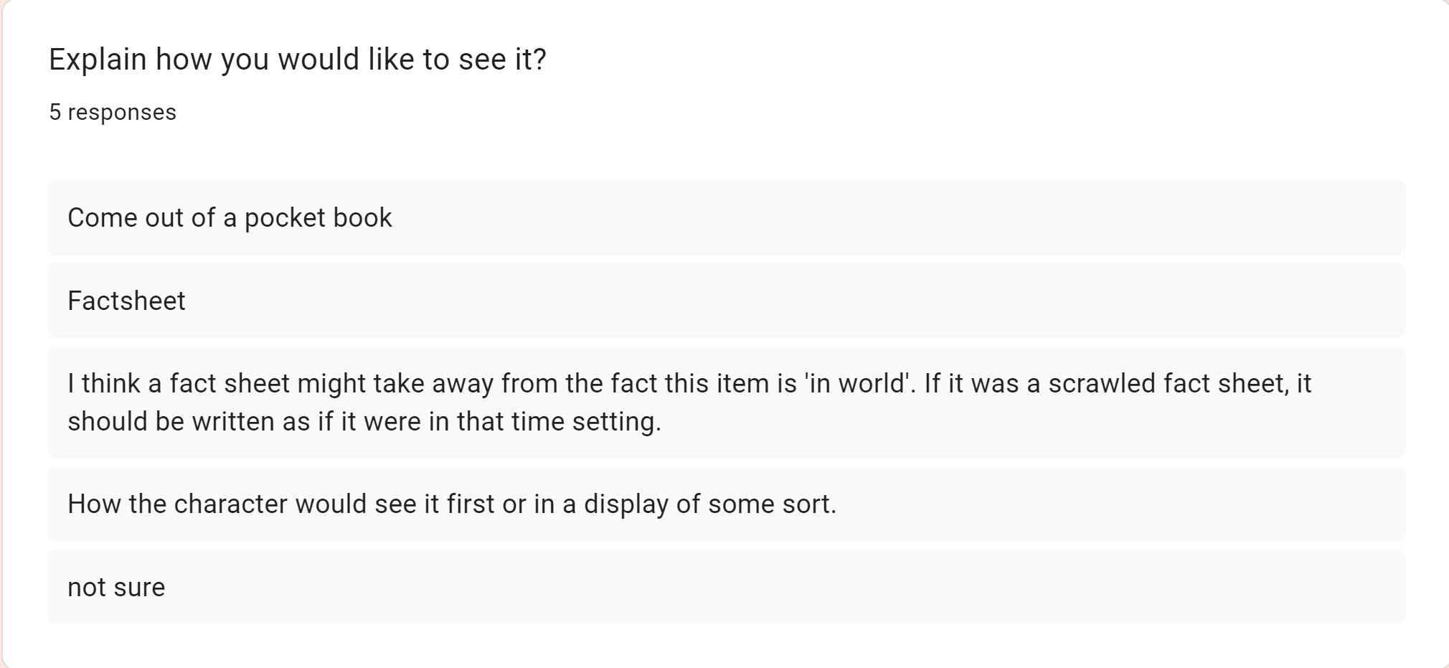
Task: Click the number '5' in the responses count
Action: point(55,112)
